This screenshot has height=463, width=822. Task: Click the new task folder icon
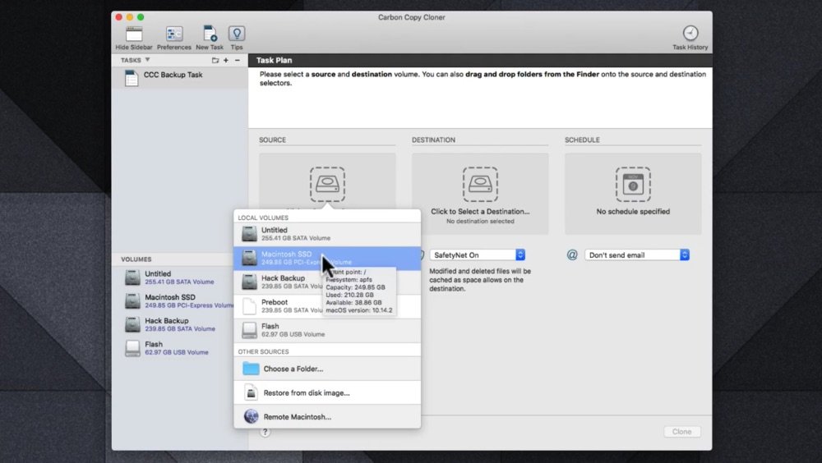click(x=215, y=61)
